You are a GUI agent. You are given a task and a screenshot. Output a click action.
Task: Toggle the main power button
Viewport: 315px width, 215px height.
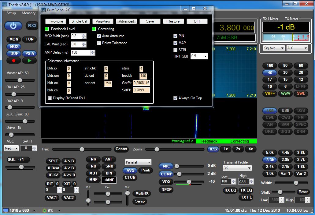pyautogui.click(x=13, y=26)
